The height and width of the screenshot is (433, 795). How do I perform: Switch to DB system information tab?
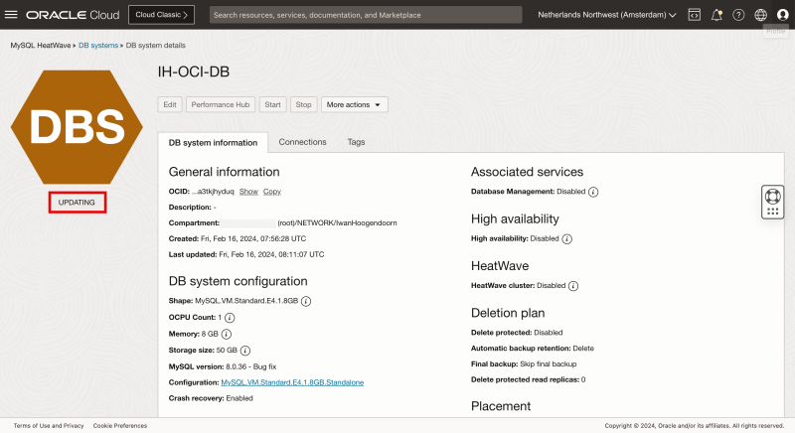pos(213,143)
